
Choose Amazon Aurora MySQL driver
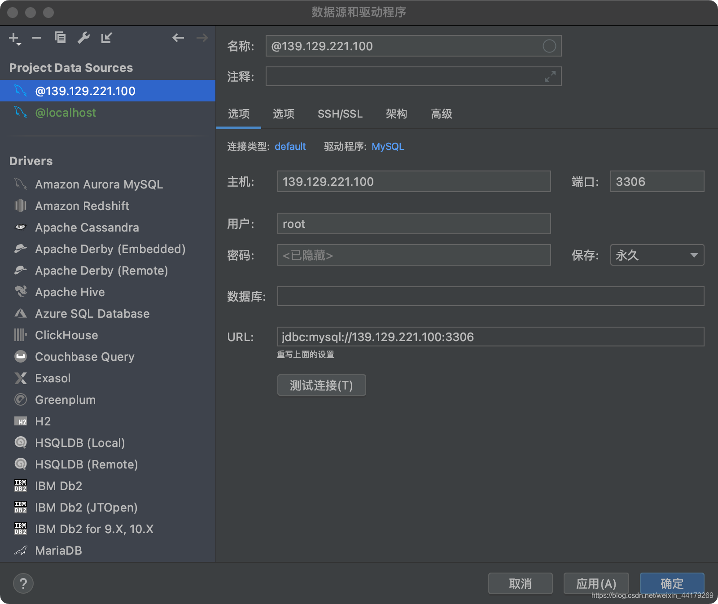[108, 184]
